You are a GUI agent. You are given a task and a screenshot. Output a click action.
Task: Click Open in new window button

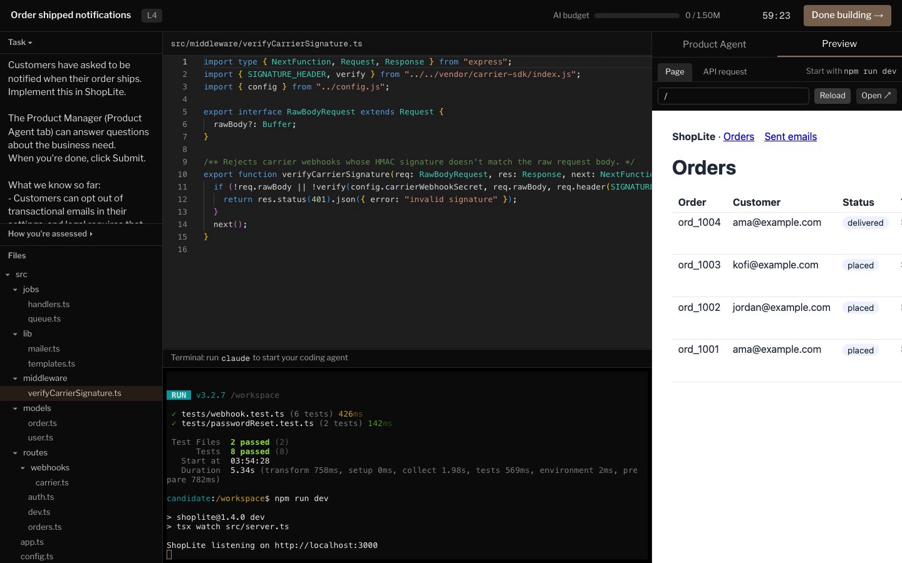click(876, 96)
